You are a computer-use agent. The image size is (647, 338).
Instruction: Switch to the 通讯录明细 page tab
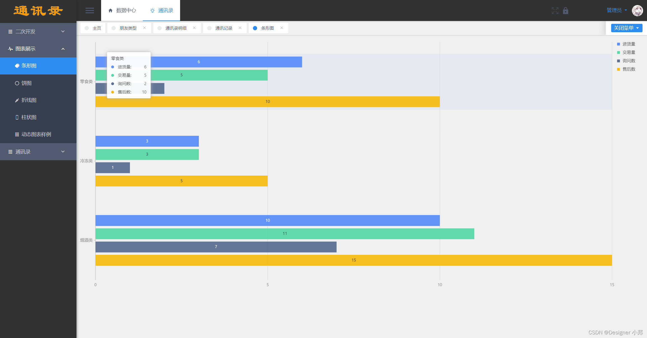tap(176, 28)
